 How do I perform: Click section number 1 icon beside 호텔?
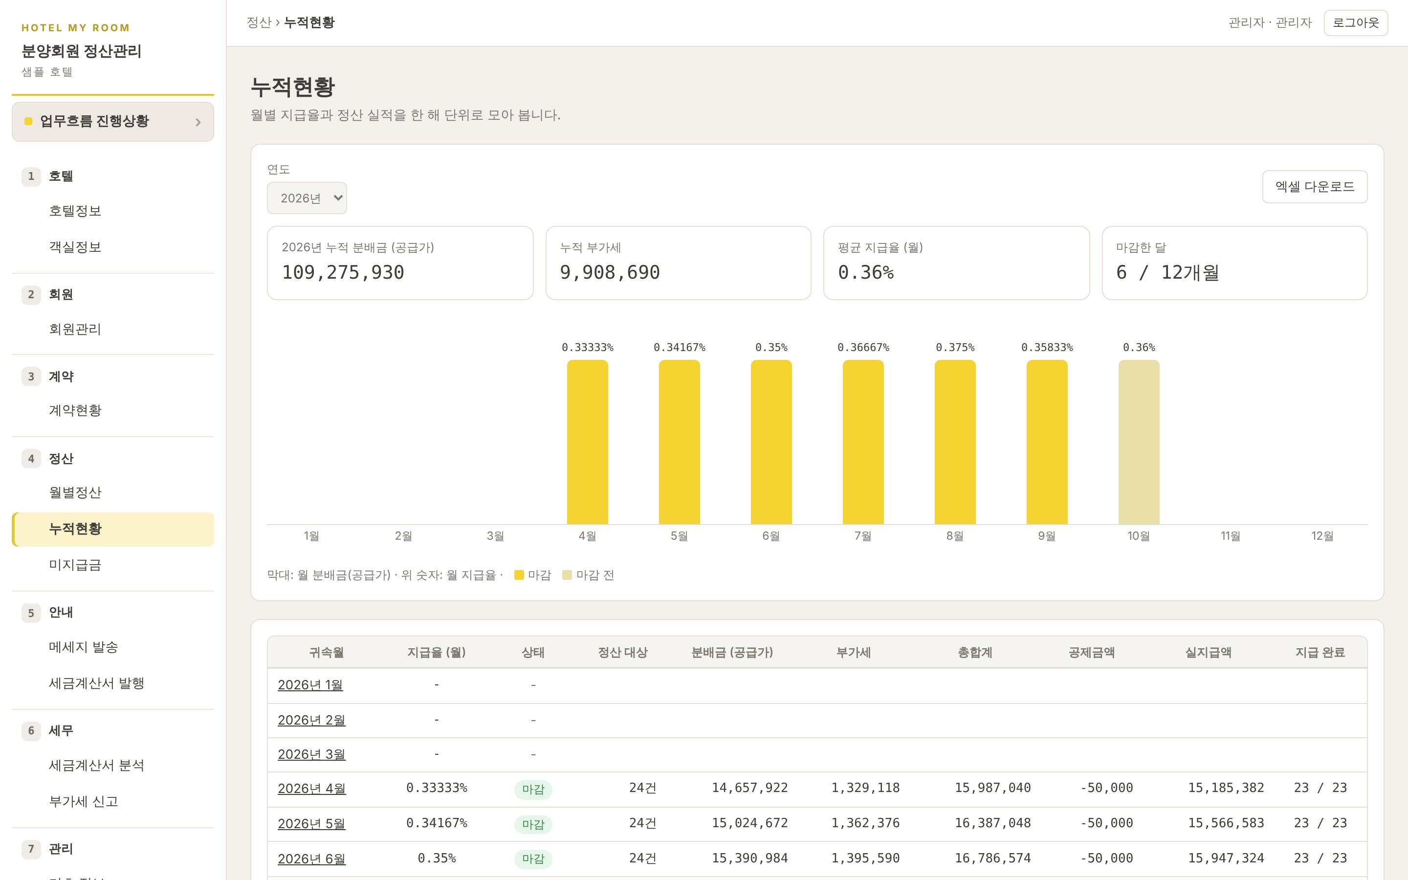tap(31, 176)
